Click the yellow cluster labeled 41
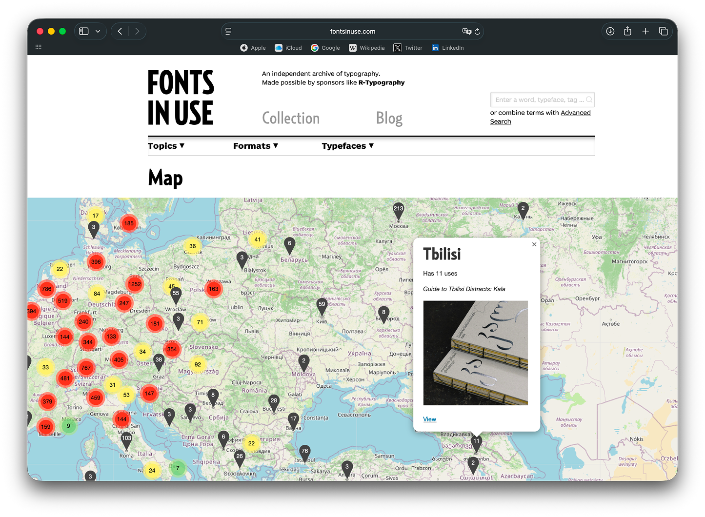 click(258, 239)
